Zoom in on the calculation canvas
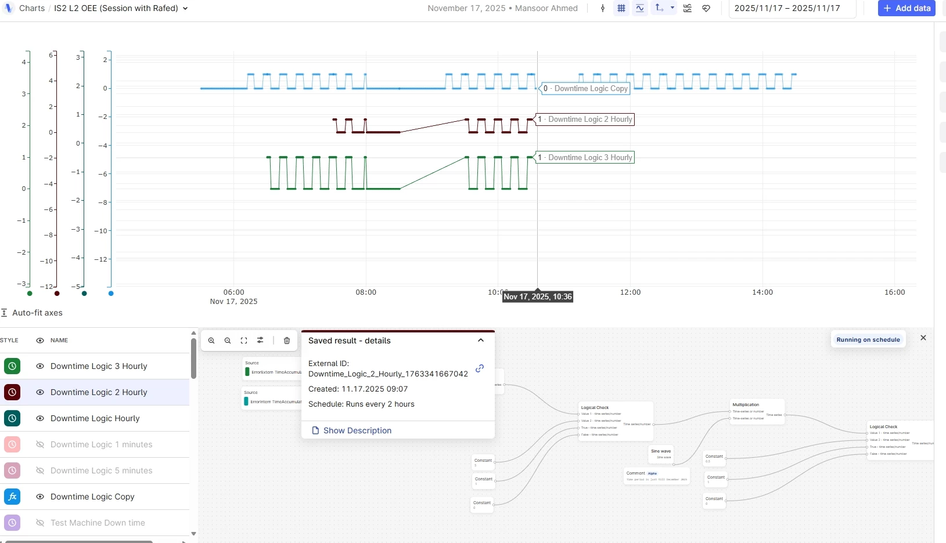This screenshot has width=946, height=543. coord(211,341)
